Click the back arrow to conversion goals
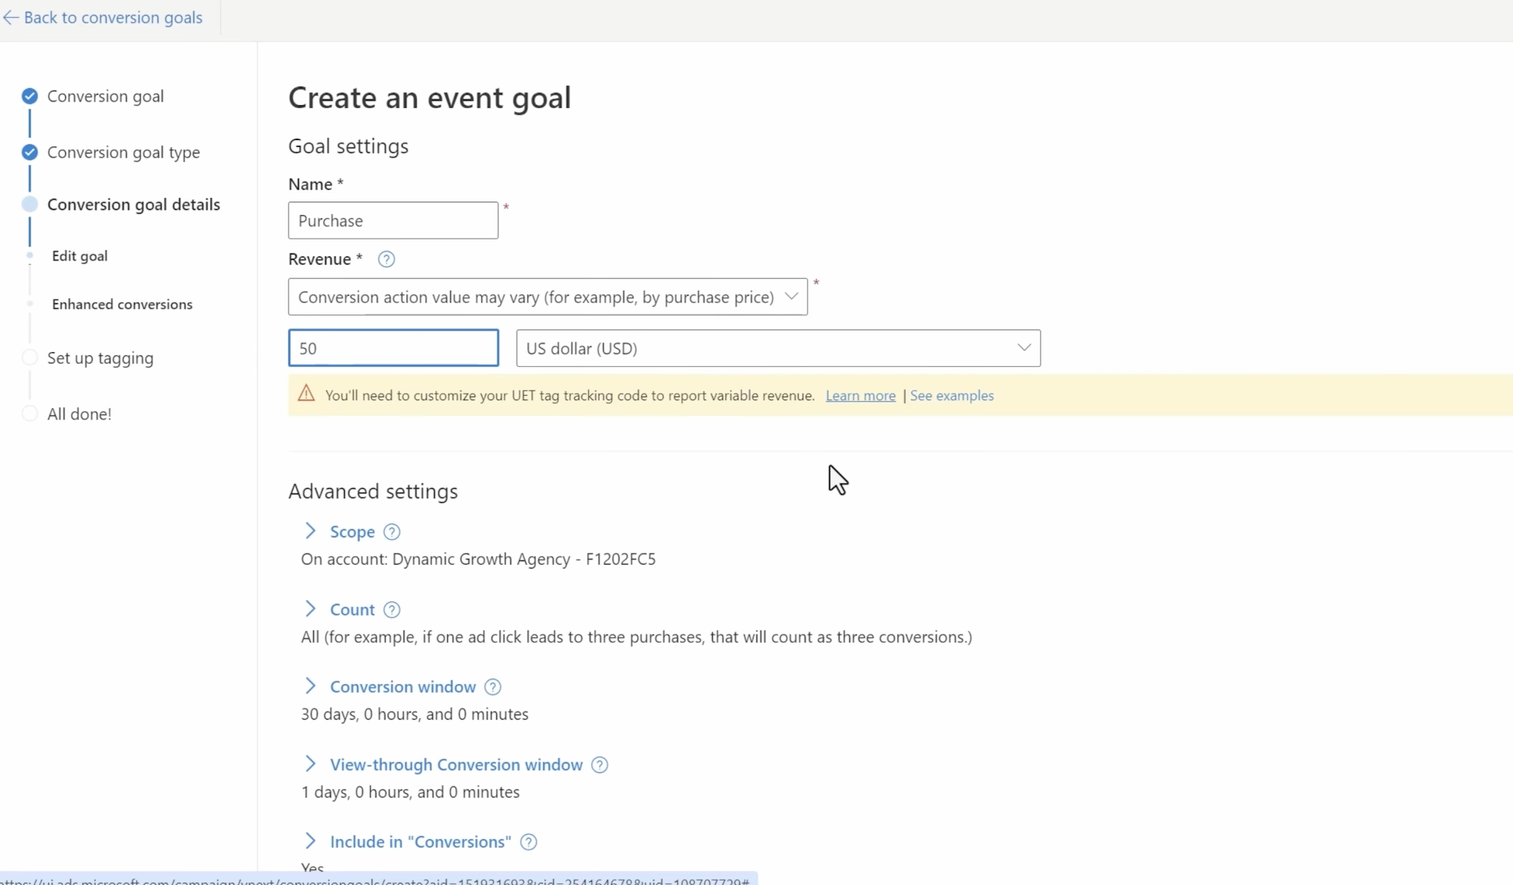The width and height of the screenshot is (1513, 885). click(x=10, y=18)
